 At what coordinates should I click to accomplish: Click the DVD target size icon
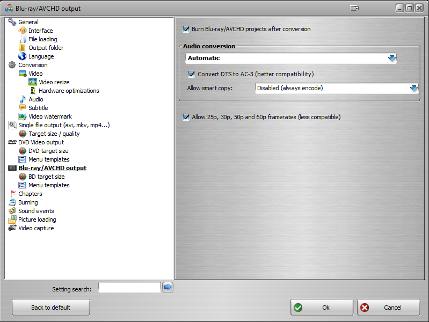click(23, 151)
